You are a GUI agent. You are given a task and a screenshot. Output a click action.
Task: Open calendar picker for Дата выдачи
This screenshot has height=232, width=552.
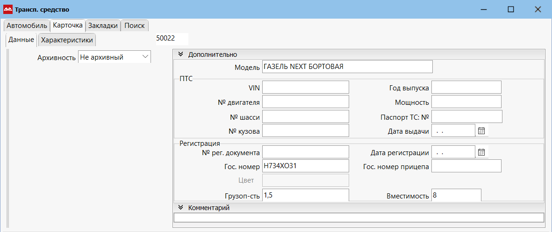coord(481,131)
